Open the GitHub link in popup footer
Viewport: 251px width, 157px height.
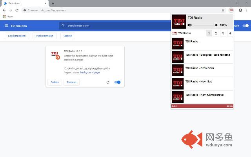(229, 106)
